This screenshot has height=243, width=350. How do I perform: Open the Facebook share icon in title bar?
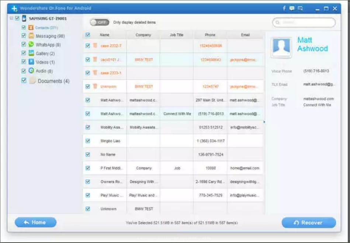pos(284,8)
